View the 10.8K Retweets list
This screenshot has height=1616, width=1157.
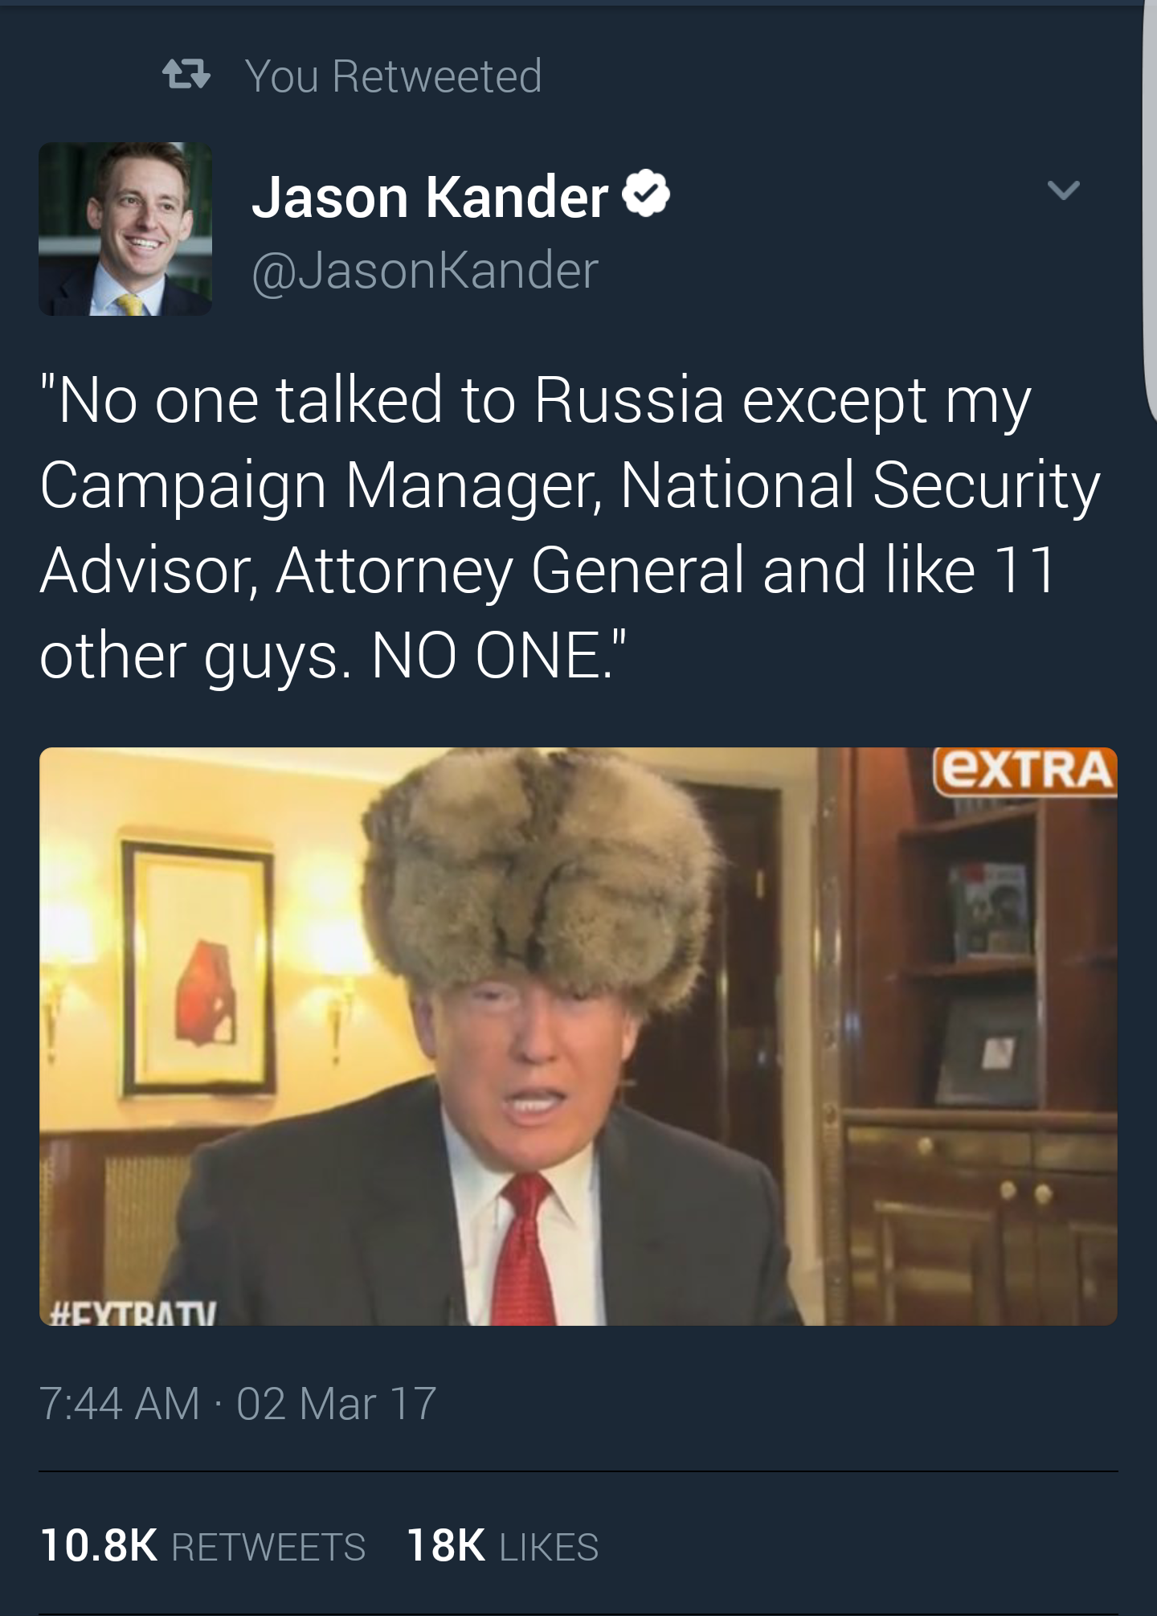point(202,1546)
